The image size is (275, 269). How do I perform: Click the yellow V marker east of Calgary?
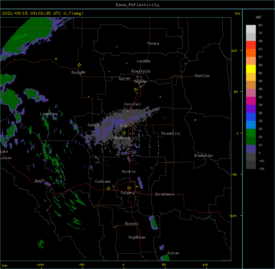pos(137,187)
